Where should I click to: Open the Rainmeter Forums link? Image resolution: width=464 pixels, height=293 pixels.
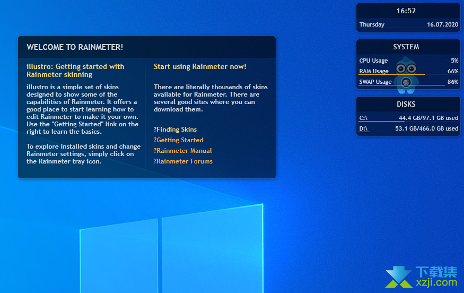pos(183,161)
